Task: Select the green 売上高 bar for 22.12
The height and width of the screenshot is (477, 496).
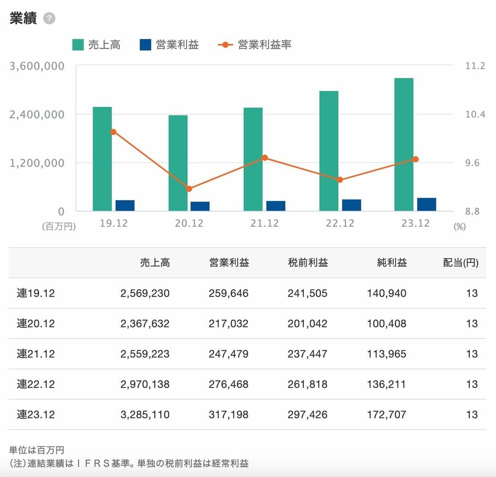Action: [x=329, y=151]
